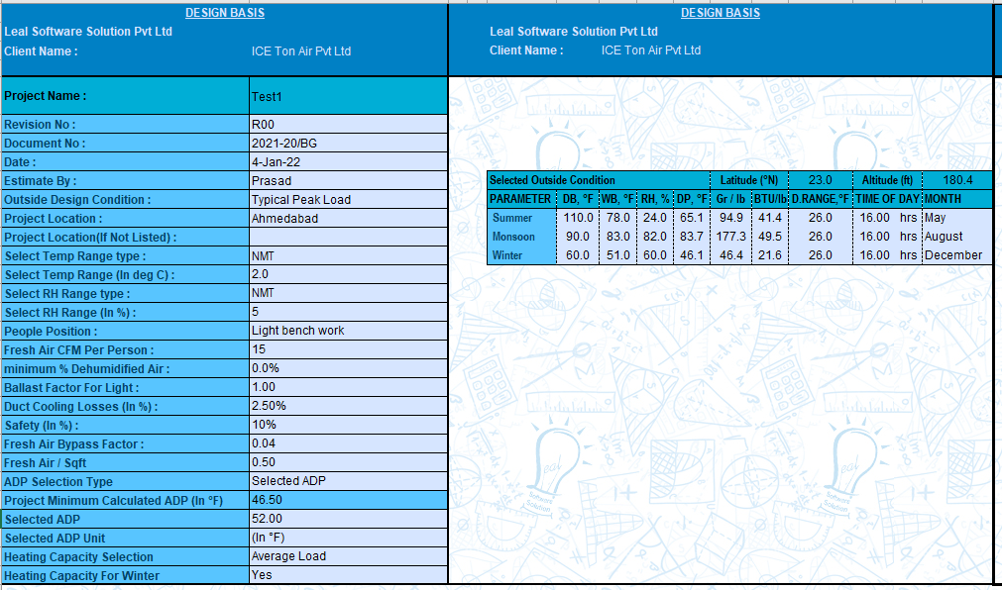
Task: Open People Position cell Light bench work
Action: tap(348, 331)
